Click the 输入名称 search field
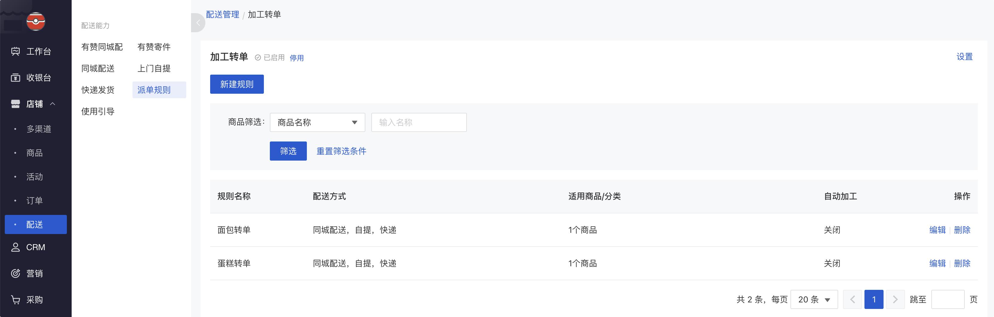 pos(419,123)
